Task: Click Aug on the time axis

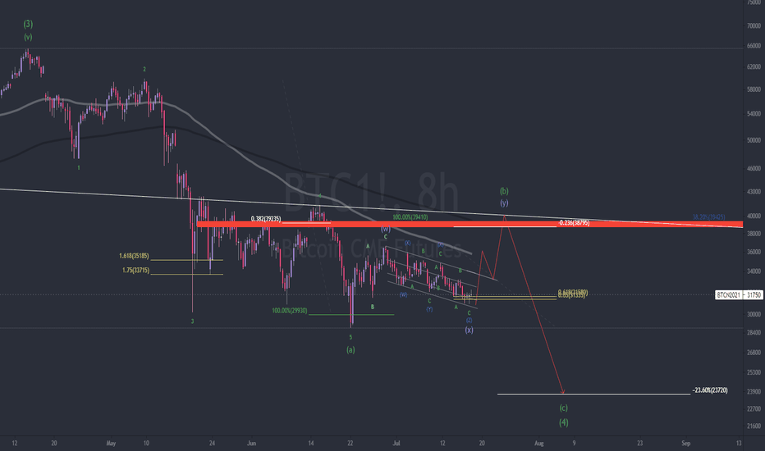Action: tap(538, 443)
